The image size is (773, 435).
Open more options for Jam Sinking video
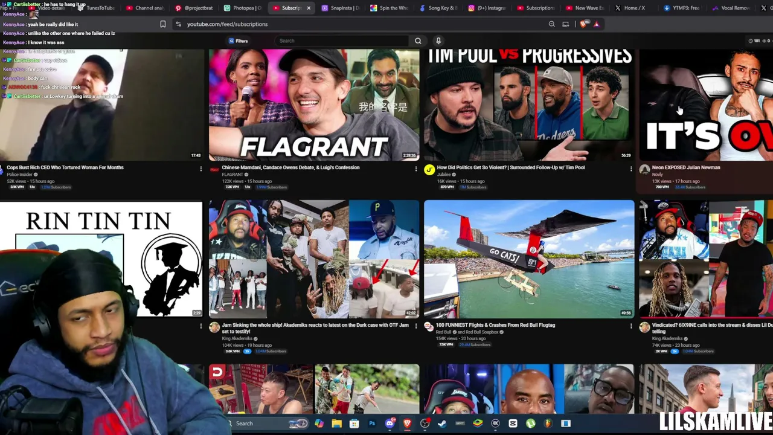415,326
